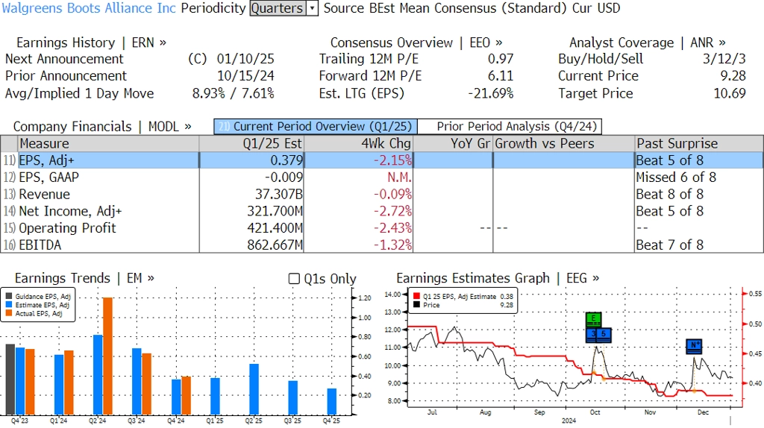Click Next Announcement date 01/10/25
Viewport: 764px width, 428px height.
tap(245, 59)
